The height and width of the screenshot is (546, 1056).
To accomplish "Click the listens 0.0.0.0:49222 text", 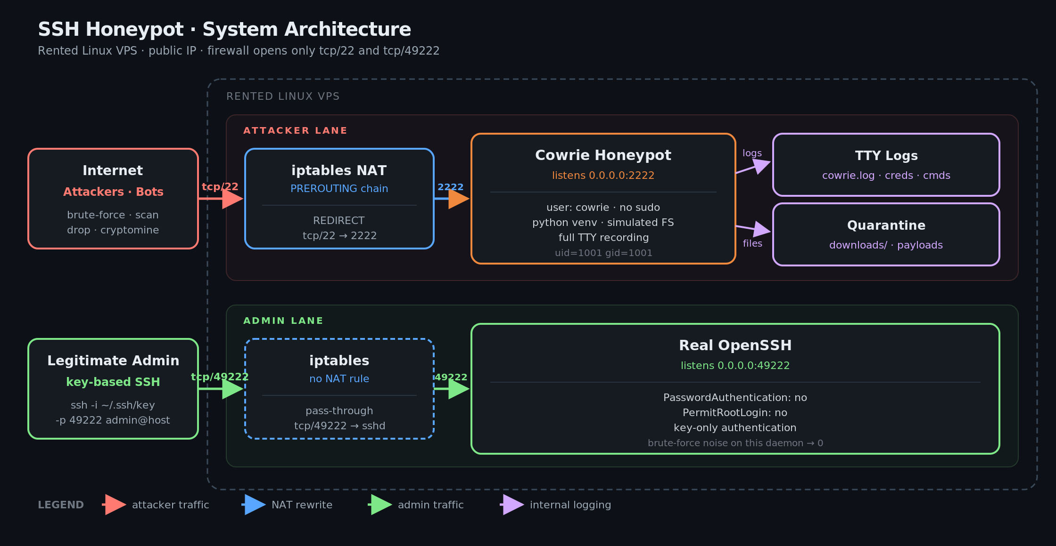I will pos(735,366).
